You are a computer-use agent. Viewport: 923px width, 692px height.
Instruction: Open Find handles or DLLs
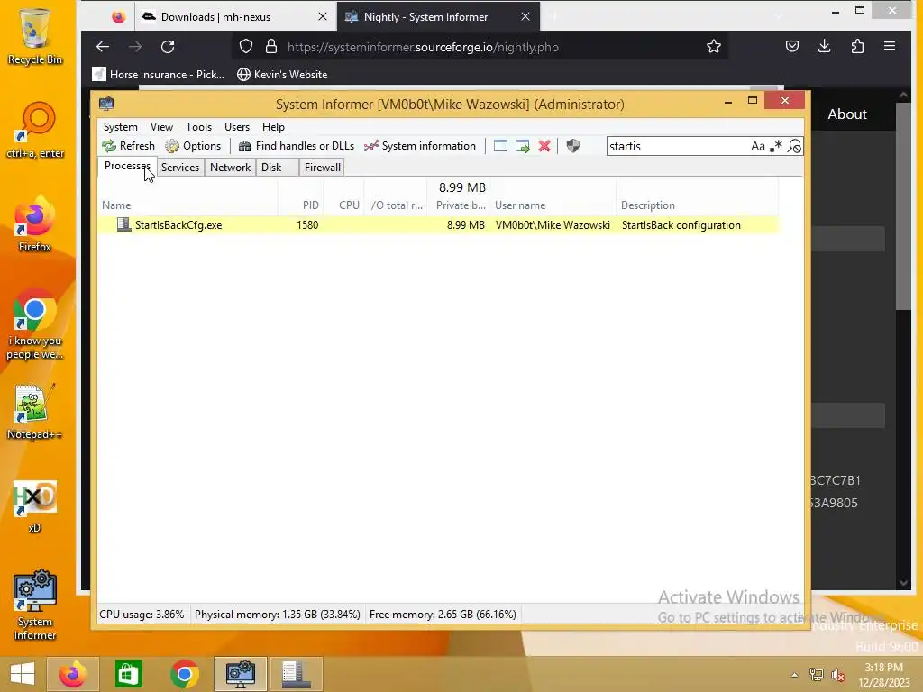click(296, 146)
